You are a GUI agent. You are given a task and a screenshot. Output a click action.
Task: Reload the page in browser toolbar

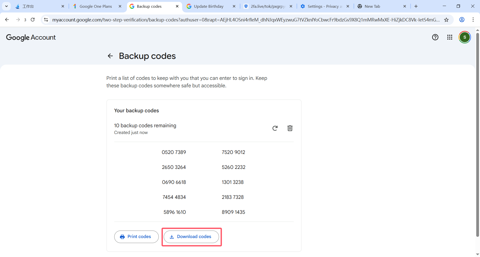coord(33,20)
